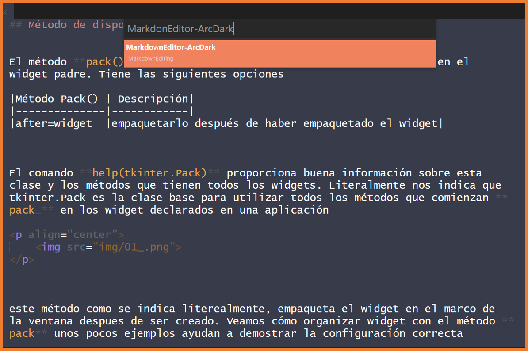Click the heading text 'Método de dispo'
Image resolution: width=528 pixels, height=351 pixels.
tap(76, 25)
